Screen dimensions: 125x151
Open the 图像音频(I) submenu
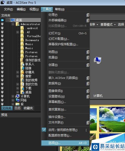click(x=68, y=91)
